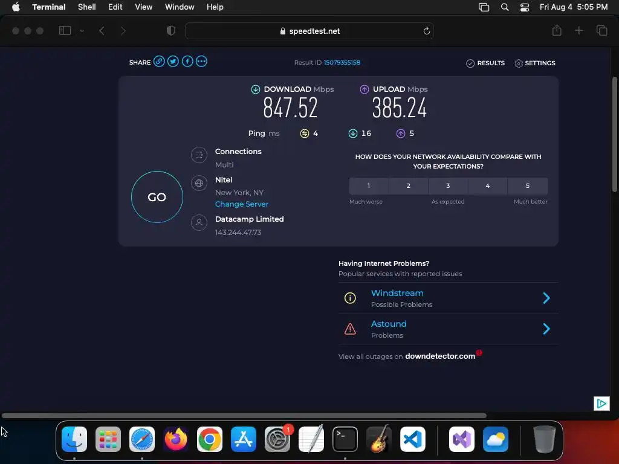Open the Trash in the Dock
The height and width of the screenshot is (464, 619).
pos(545,439)
